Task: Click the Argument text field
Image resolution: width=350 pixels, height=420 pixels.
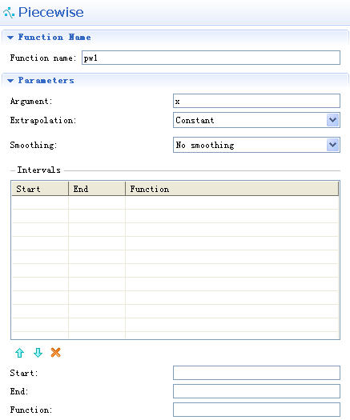Action: coord(256,101)
